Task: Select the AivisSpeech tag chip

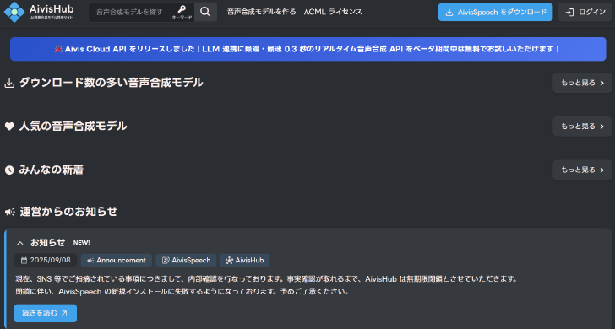Action: click(186, 260)
